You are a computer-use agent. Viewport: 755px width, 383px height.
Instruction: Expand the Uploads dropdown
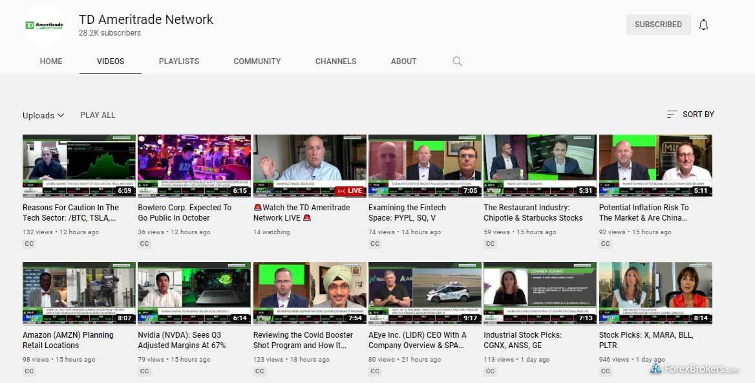coord(43,115)
